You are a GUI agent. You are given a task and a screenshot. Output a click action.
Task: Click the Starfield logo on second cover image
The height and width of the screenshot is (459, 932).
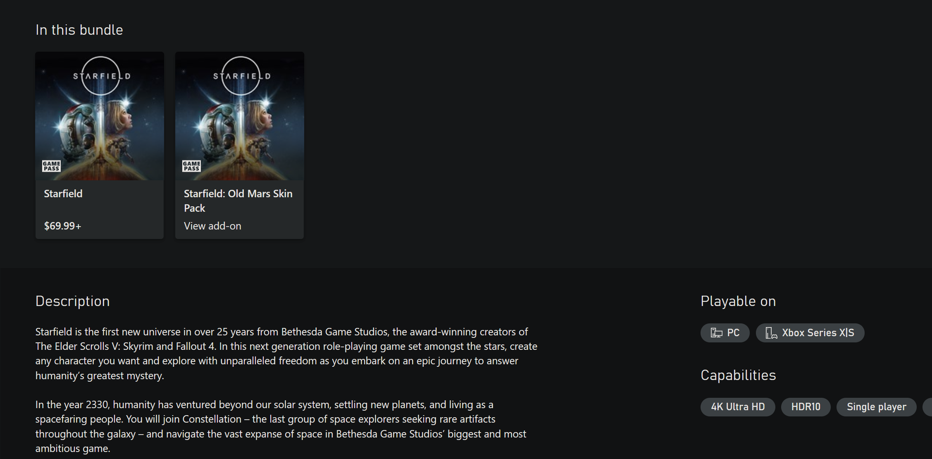coord(241,76)
